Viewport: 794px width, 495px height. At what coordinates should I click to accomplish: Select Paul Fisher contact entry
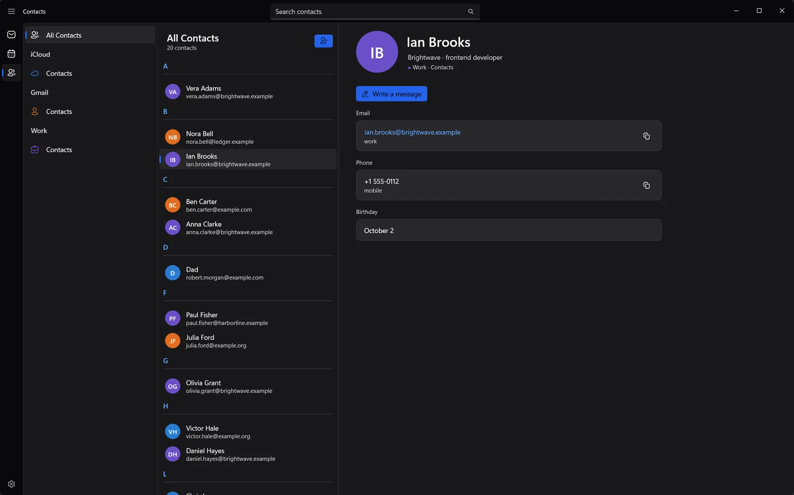(x=248, y=319)
